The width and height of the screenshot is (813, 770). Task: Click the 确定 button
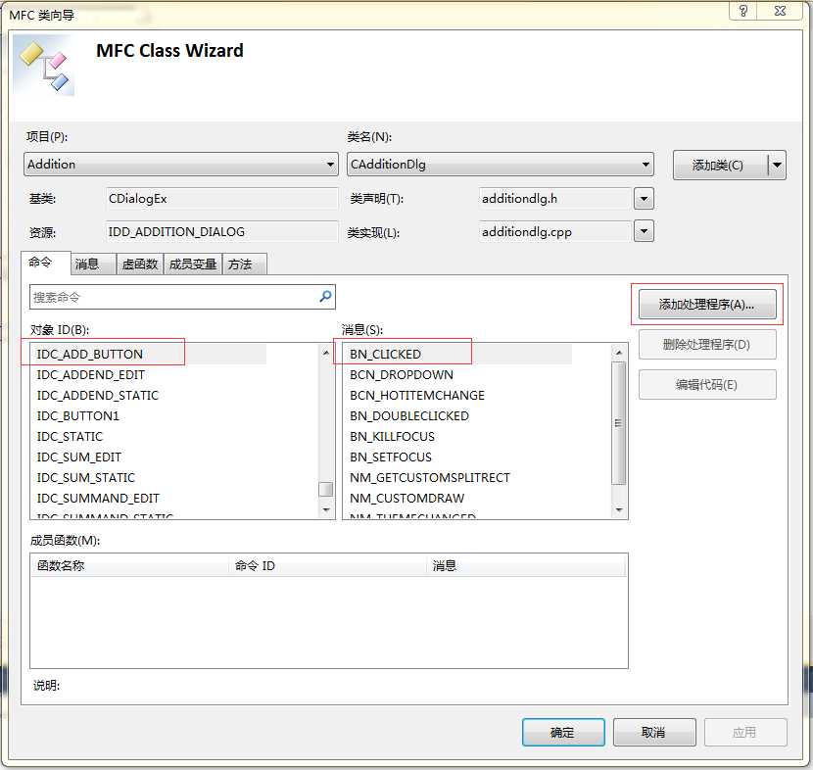[x=563, y=732]
